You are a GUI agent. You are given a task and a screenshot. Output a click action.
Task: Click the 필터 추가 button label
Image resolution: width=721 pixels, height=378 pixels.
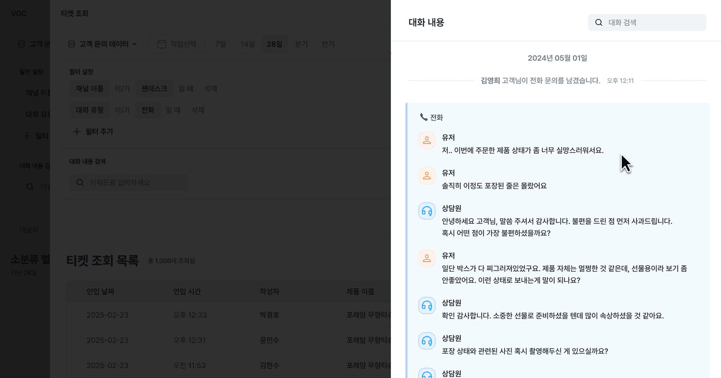click(99, 131)
